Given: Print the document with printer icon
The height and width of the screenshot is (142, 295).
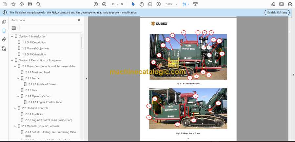Looking at the screenshot, I should 30,4.
